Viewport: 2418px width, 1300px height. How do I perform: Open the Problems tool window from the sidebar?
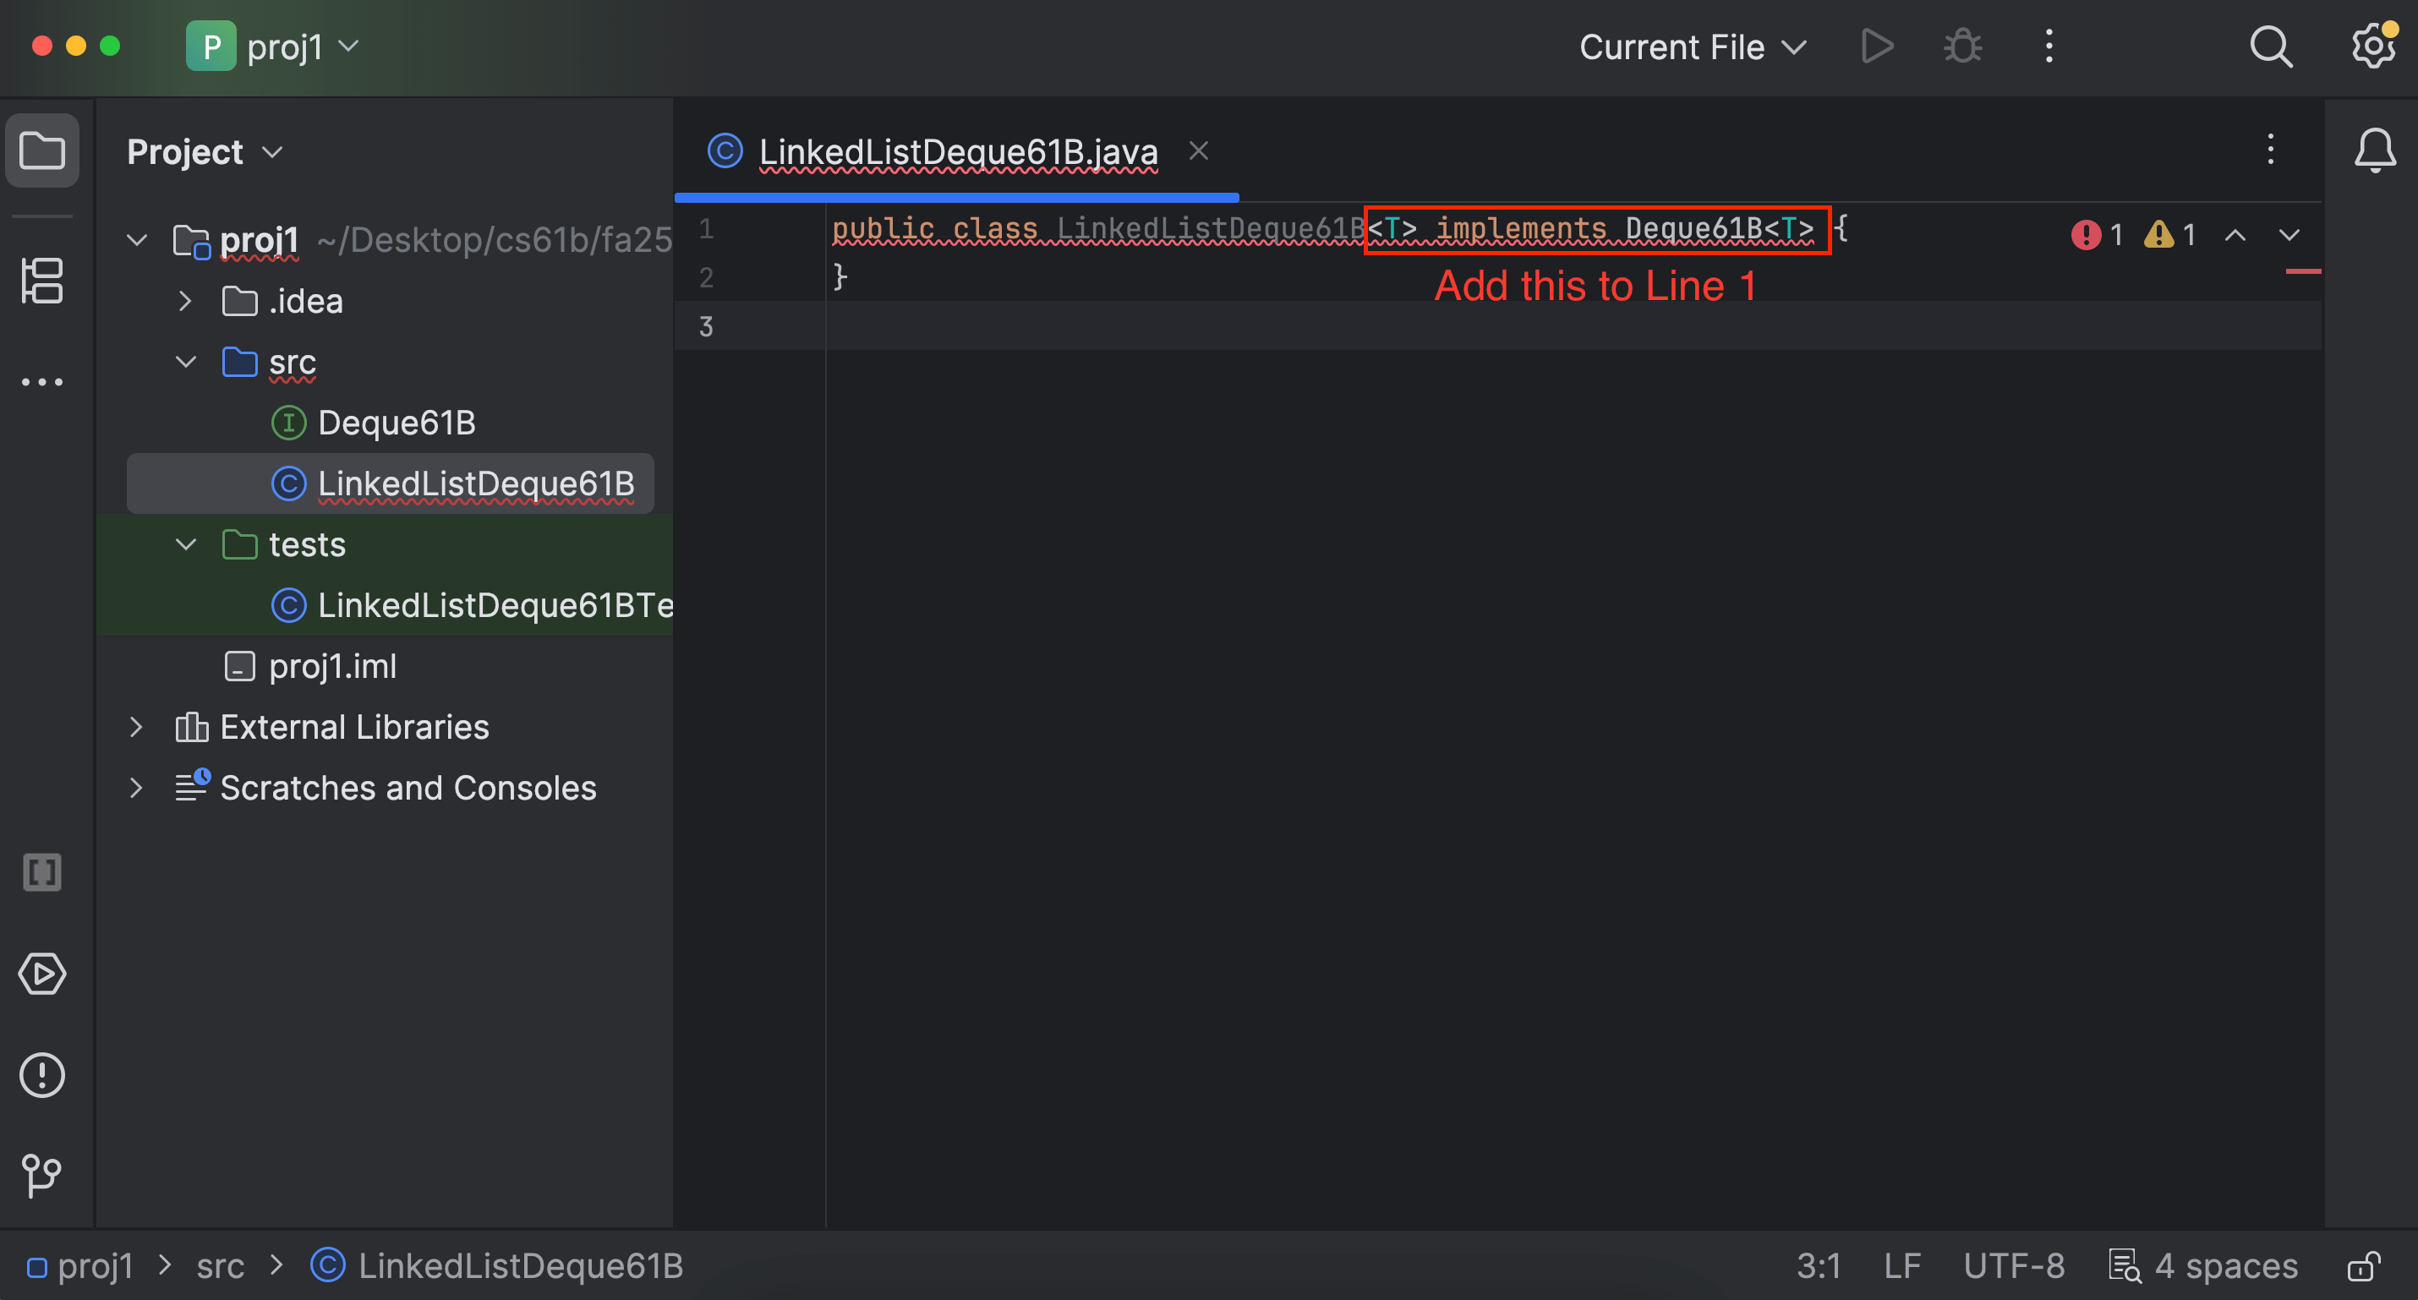(x=41, y=1076)
